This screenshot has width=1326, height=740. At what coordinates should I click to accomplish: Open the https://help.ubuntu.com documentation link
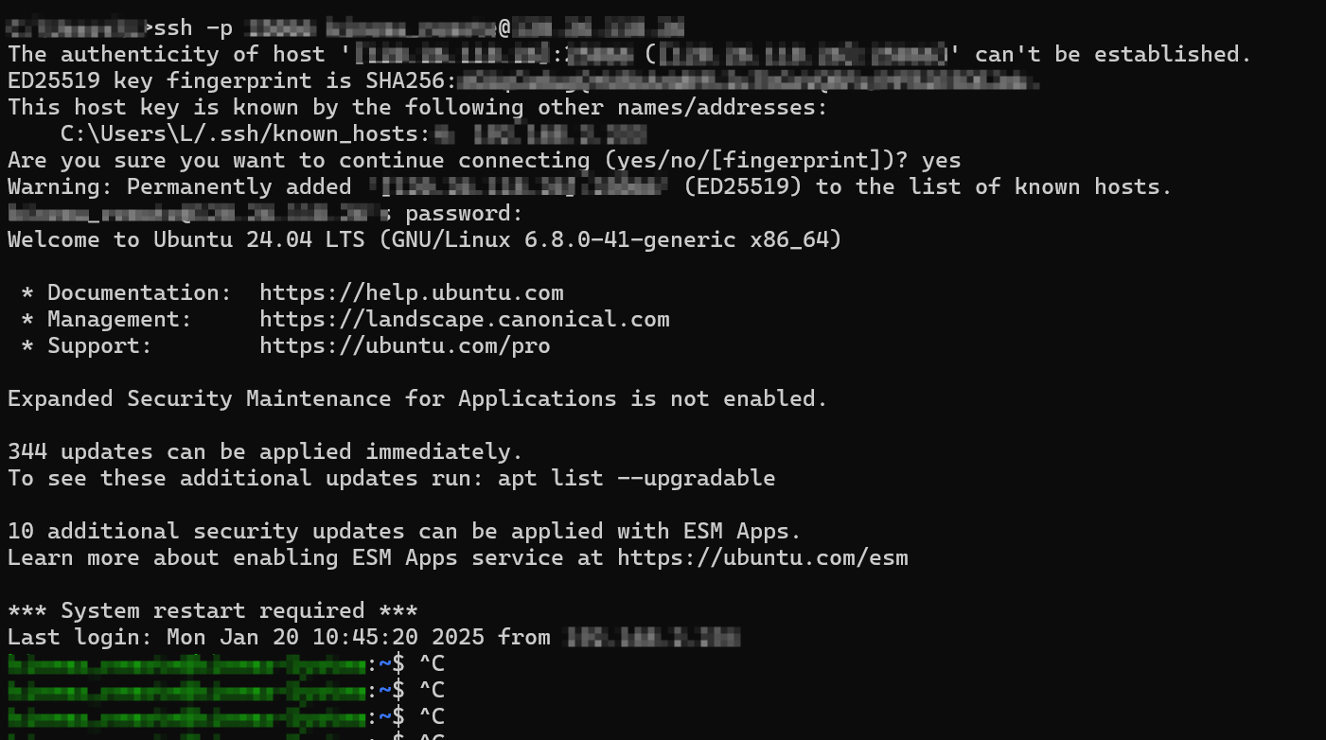point(412,293)
